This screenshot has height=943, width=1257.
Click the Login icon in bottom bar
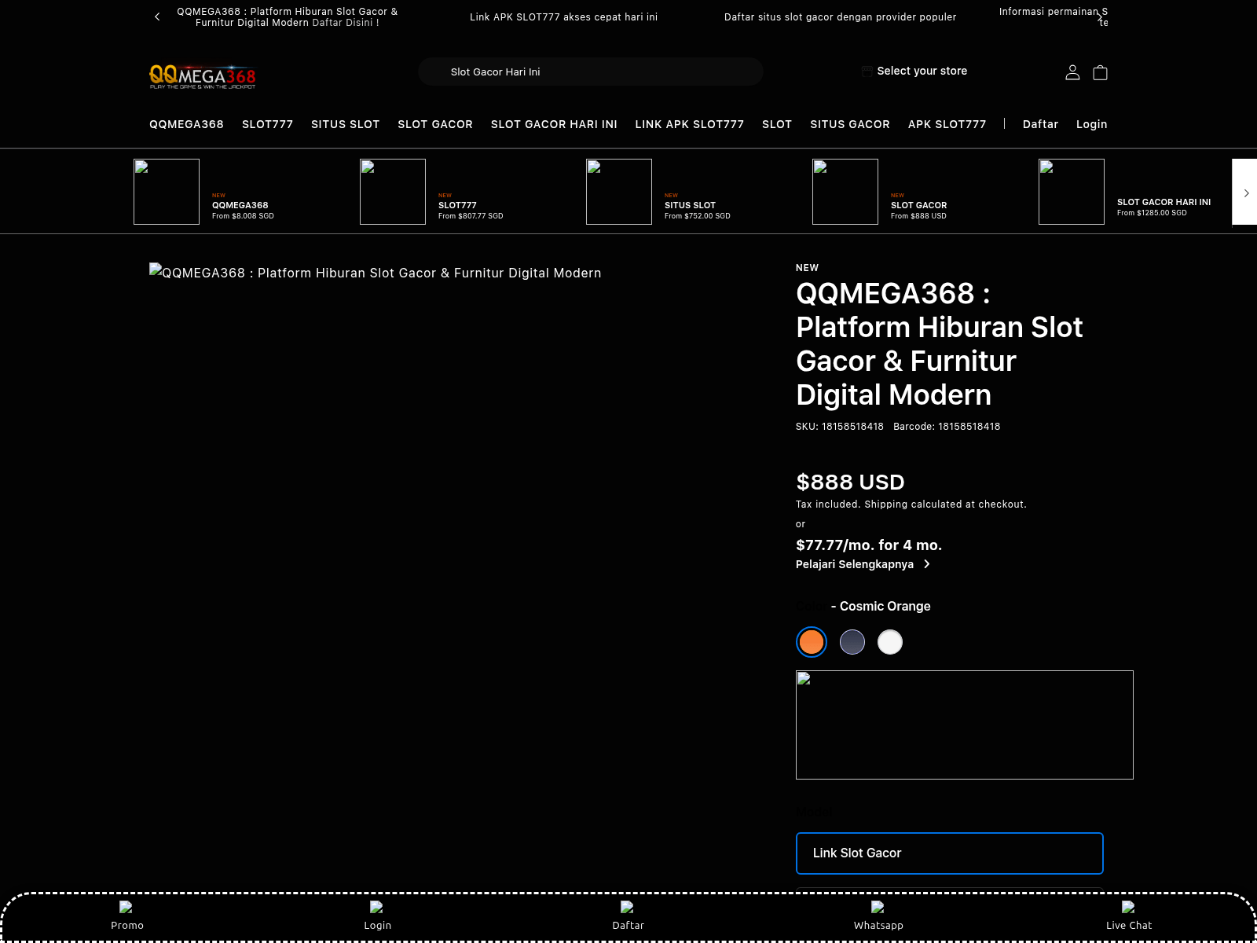[x=376, y=907]
